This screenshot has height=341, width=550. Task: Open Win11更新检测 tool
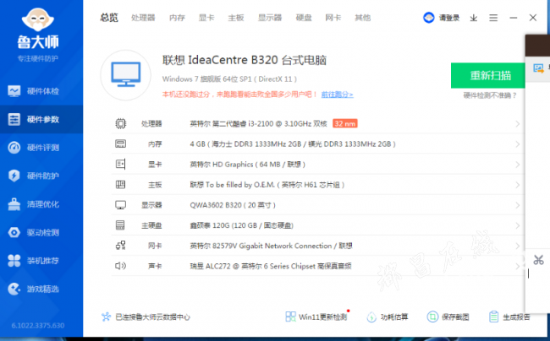tap(316, 317)
